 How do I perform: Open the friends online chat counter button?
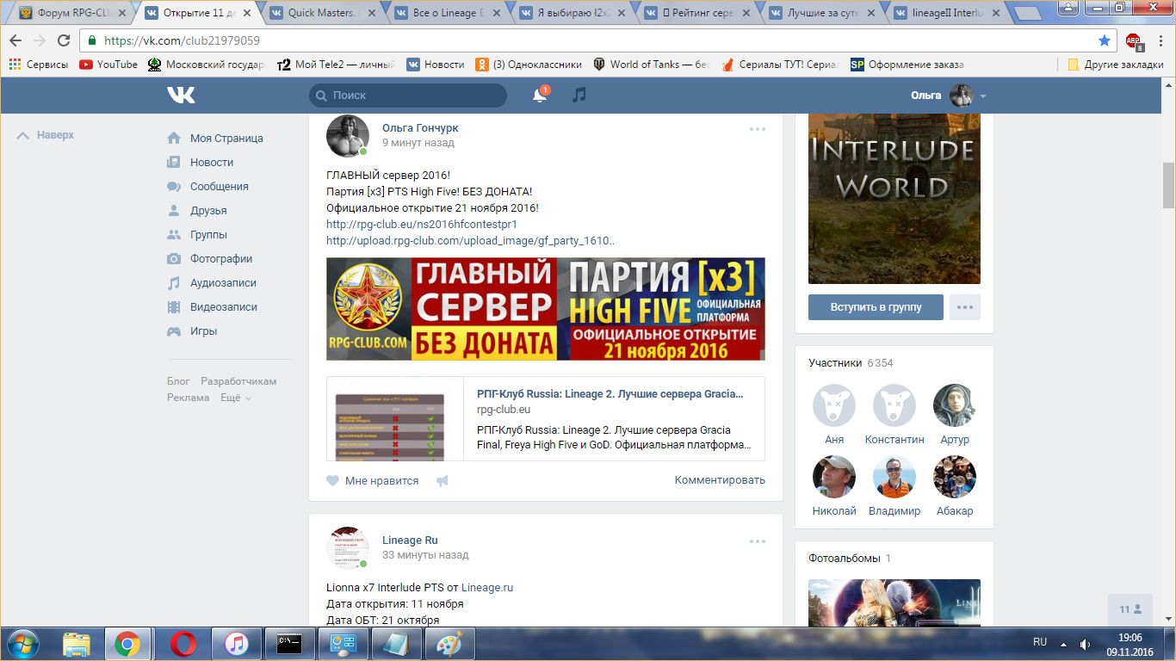(1130, 609)
